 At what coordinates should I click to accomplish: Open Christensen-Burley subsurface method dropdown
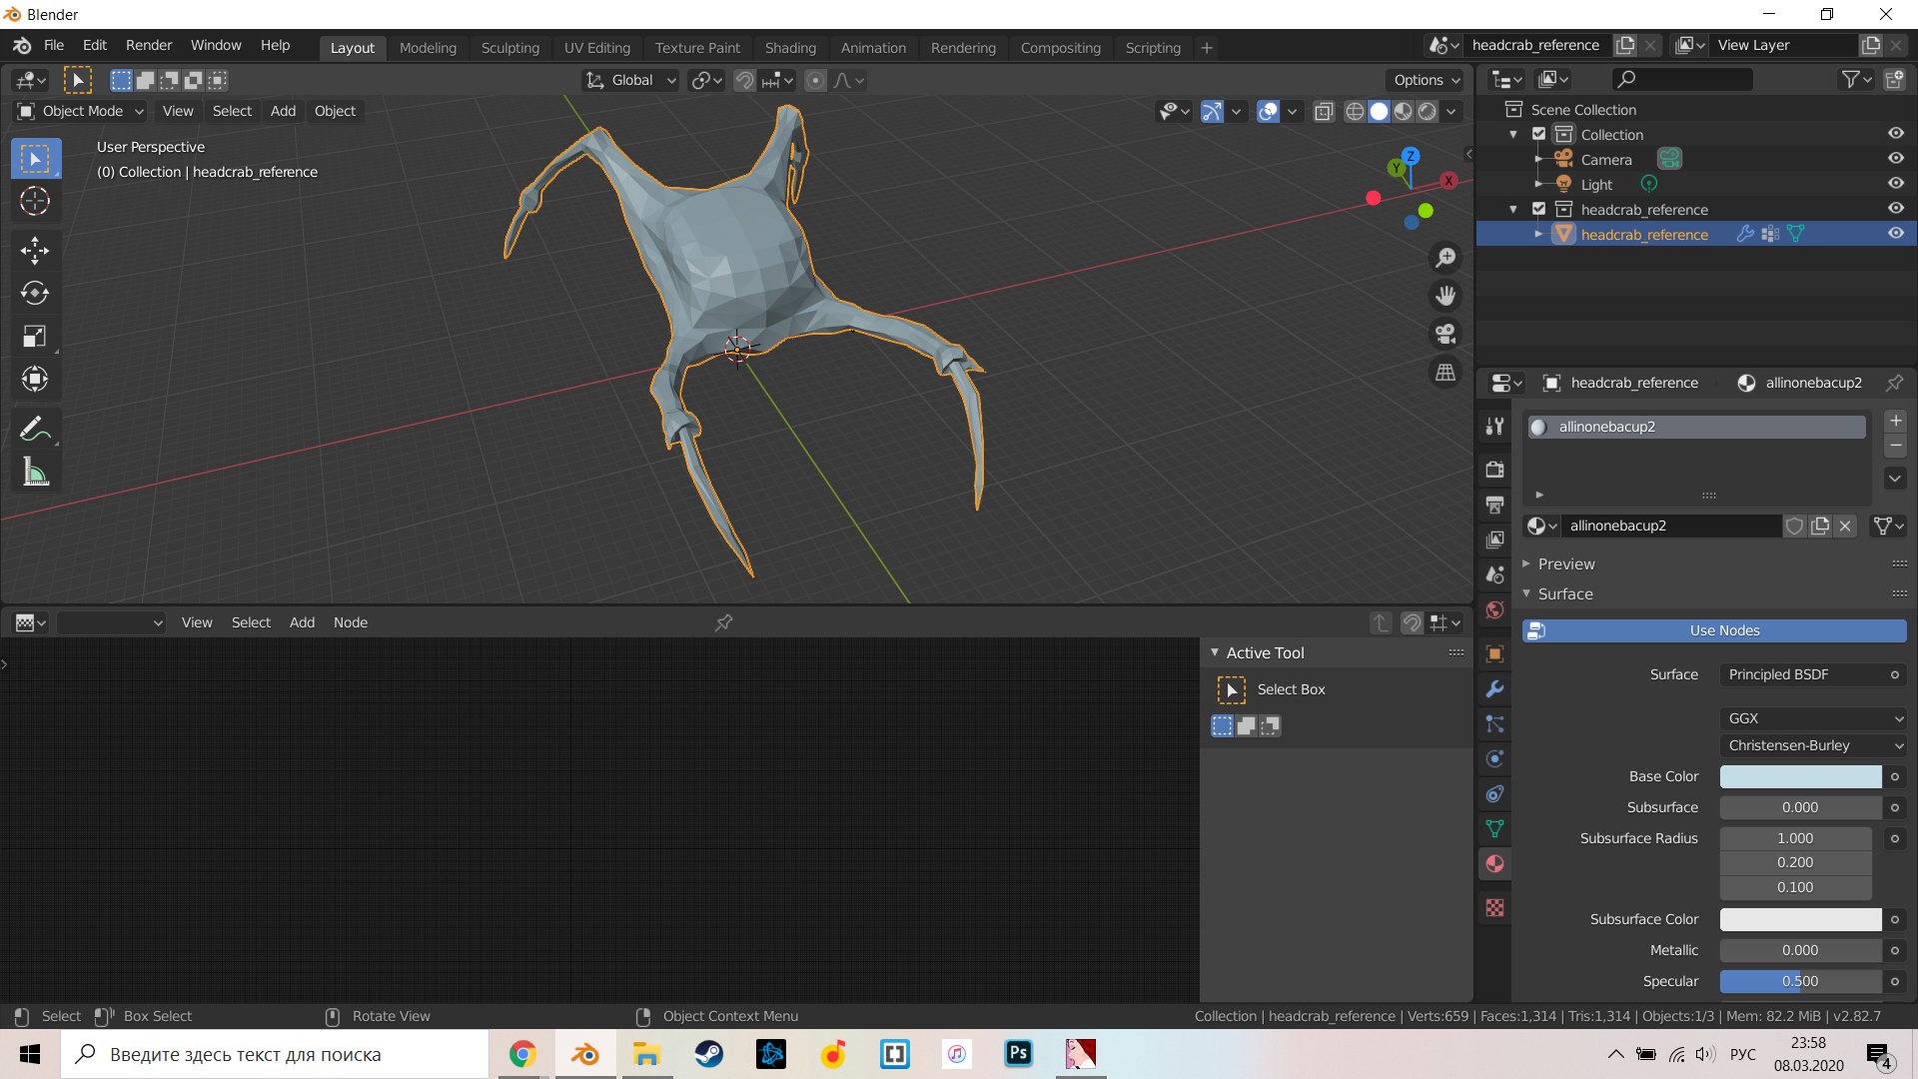[1813, 745]
